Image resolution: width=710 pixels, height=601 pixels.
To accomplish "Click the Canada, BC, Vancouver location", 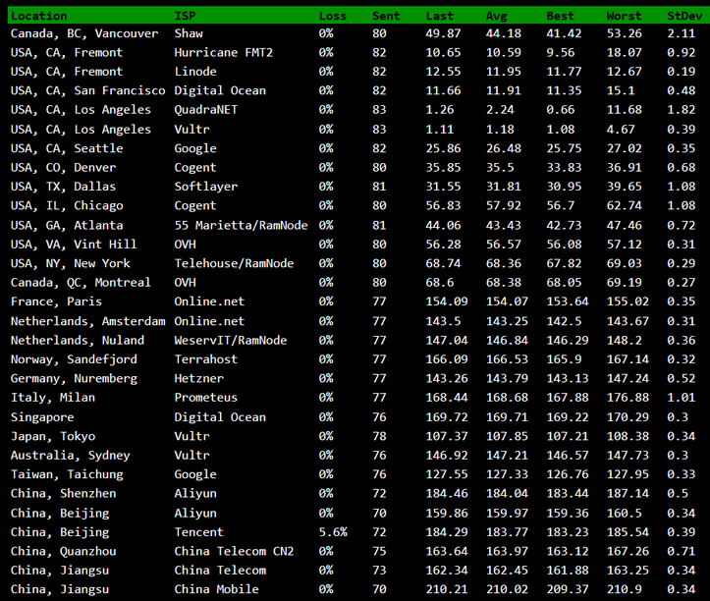I will tap(83, 33).
